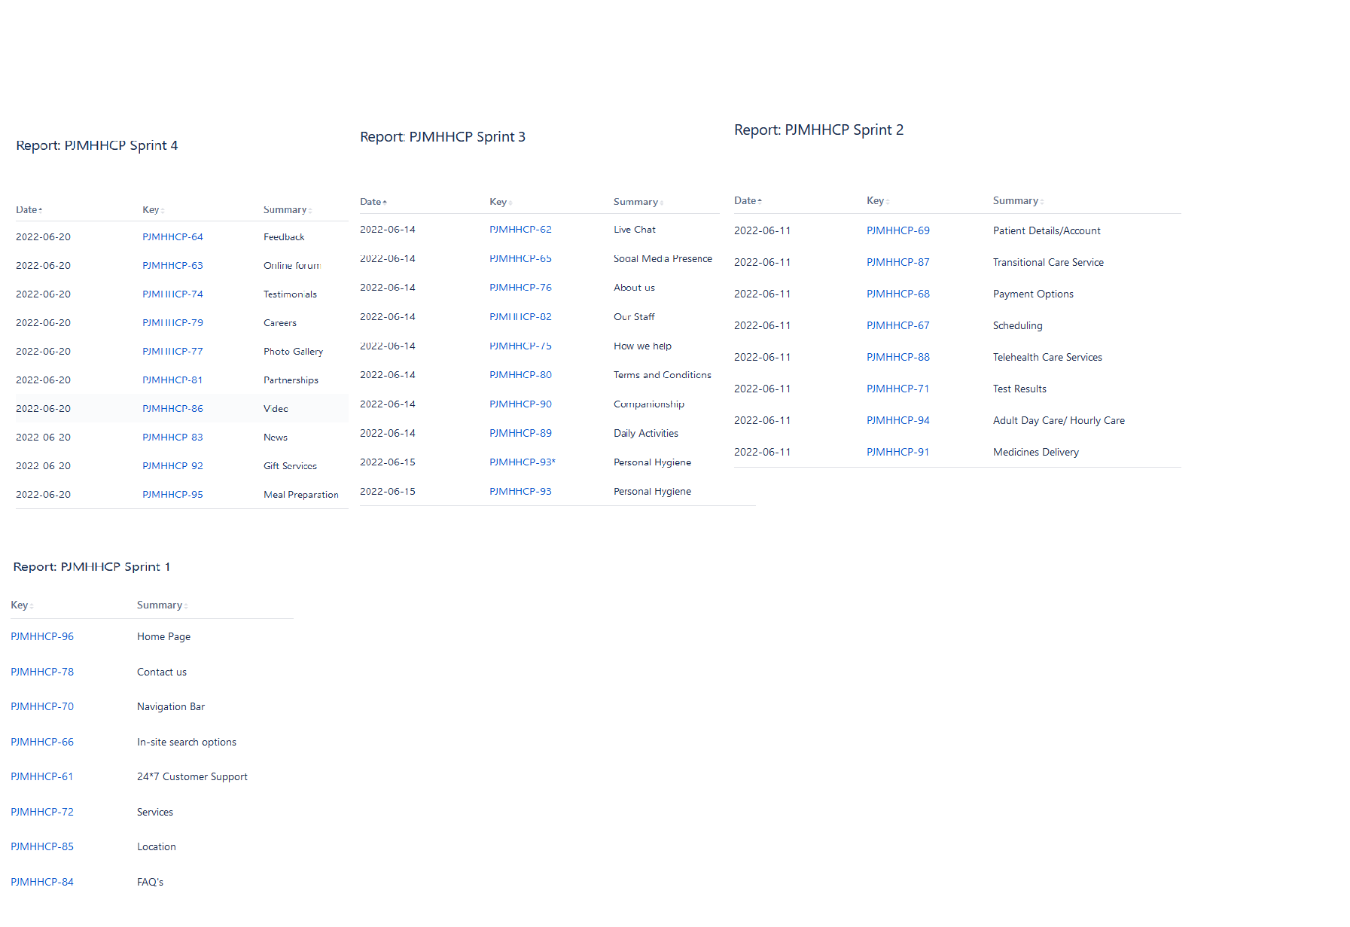This screenshot has height=927, width=1350.
Task: Open issue PJMHHCP-62
Action: click(520, 230)
